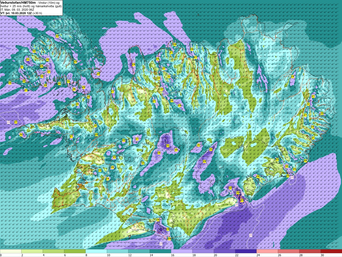Click the 'Veðurstofan/HM750m' title text
Viewport: 342px width, 257px height.
[x=18, y=2]
